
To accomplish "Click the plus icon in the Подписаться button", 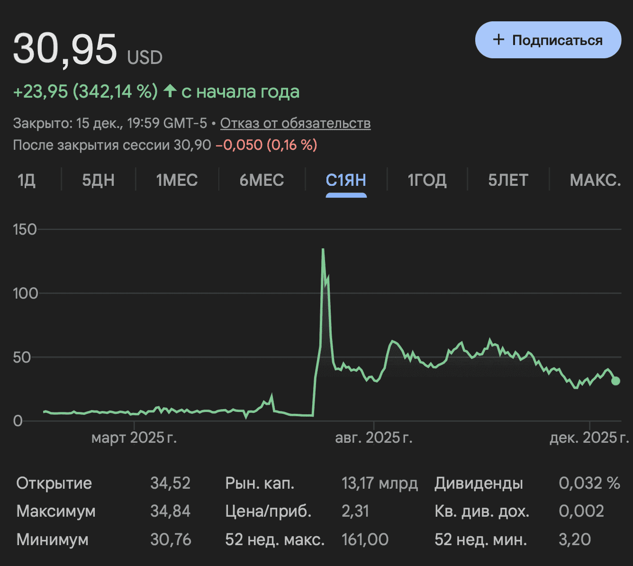I will point(499,40).
